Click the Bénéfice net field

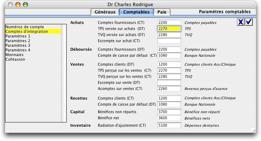(x=169, y=118)
